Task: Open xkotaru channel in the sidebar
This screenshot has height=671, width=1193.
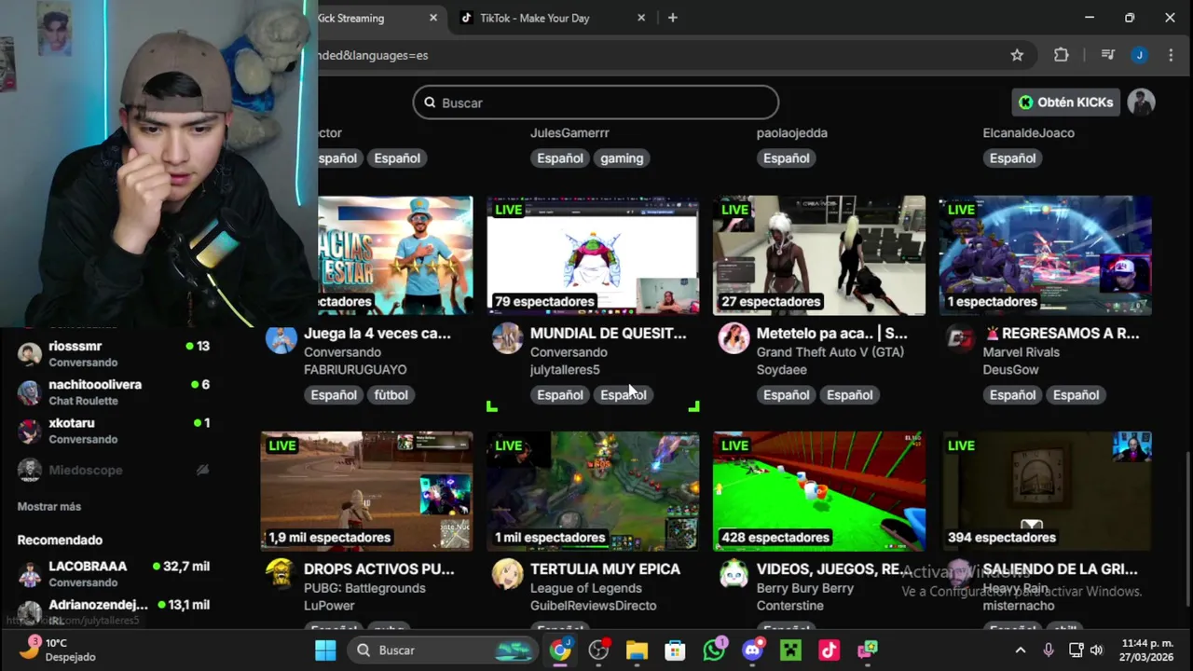Action: (114, 430)
